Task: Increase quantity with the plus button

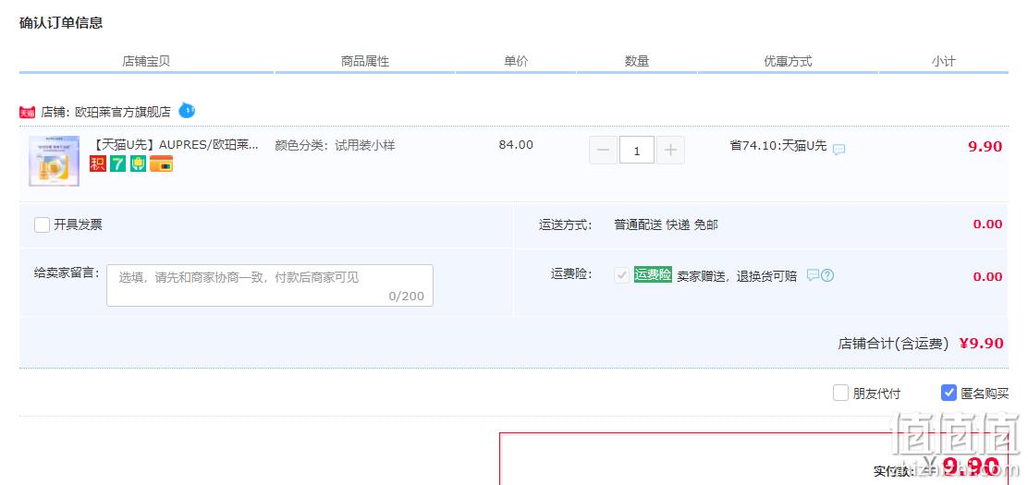Action: [x=670, y=150]
